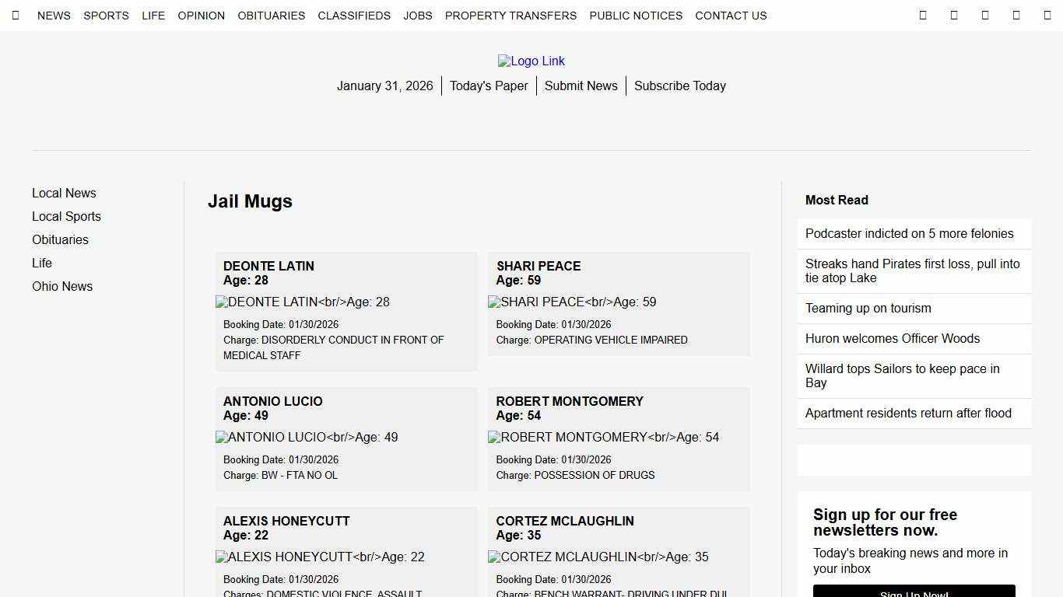Screen dimensions: 1063x597
Task: Open the CLASSIFIEDS menu item
Action: click(x=354, y=16)
